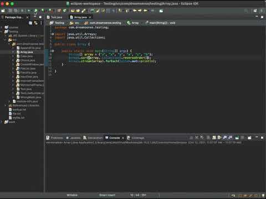The width and height of the screenshot is (266, 199).
Task: Expand the JRE System Library node
Action: tap(6, 35)
